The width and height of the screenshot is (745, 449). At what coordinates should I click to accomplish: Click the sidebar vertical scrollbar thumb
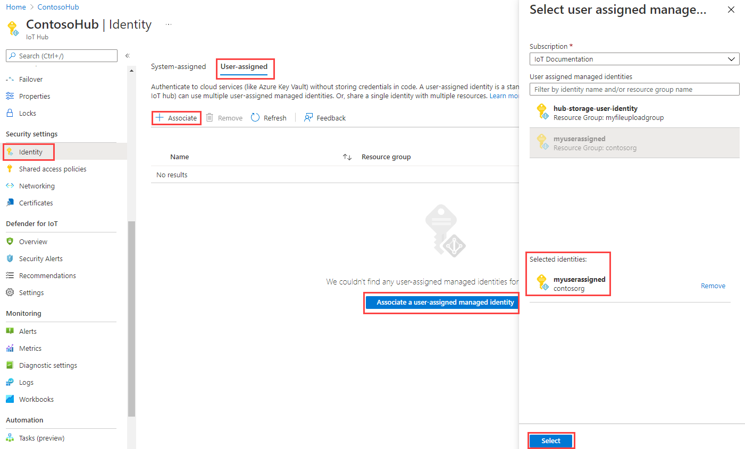click(131, 318)
